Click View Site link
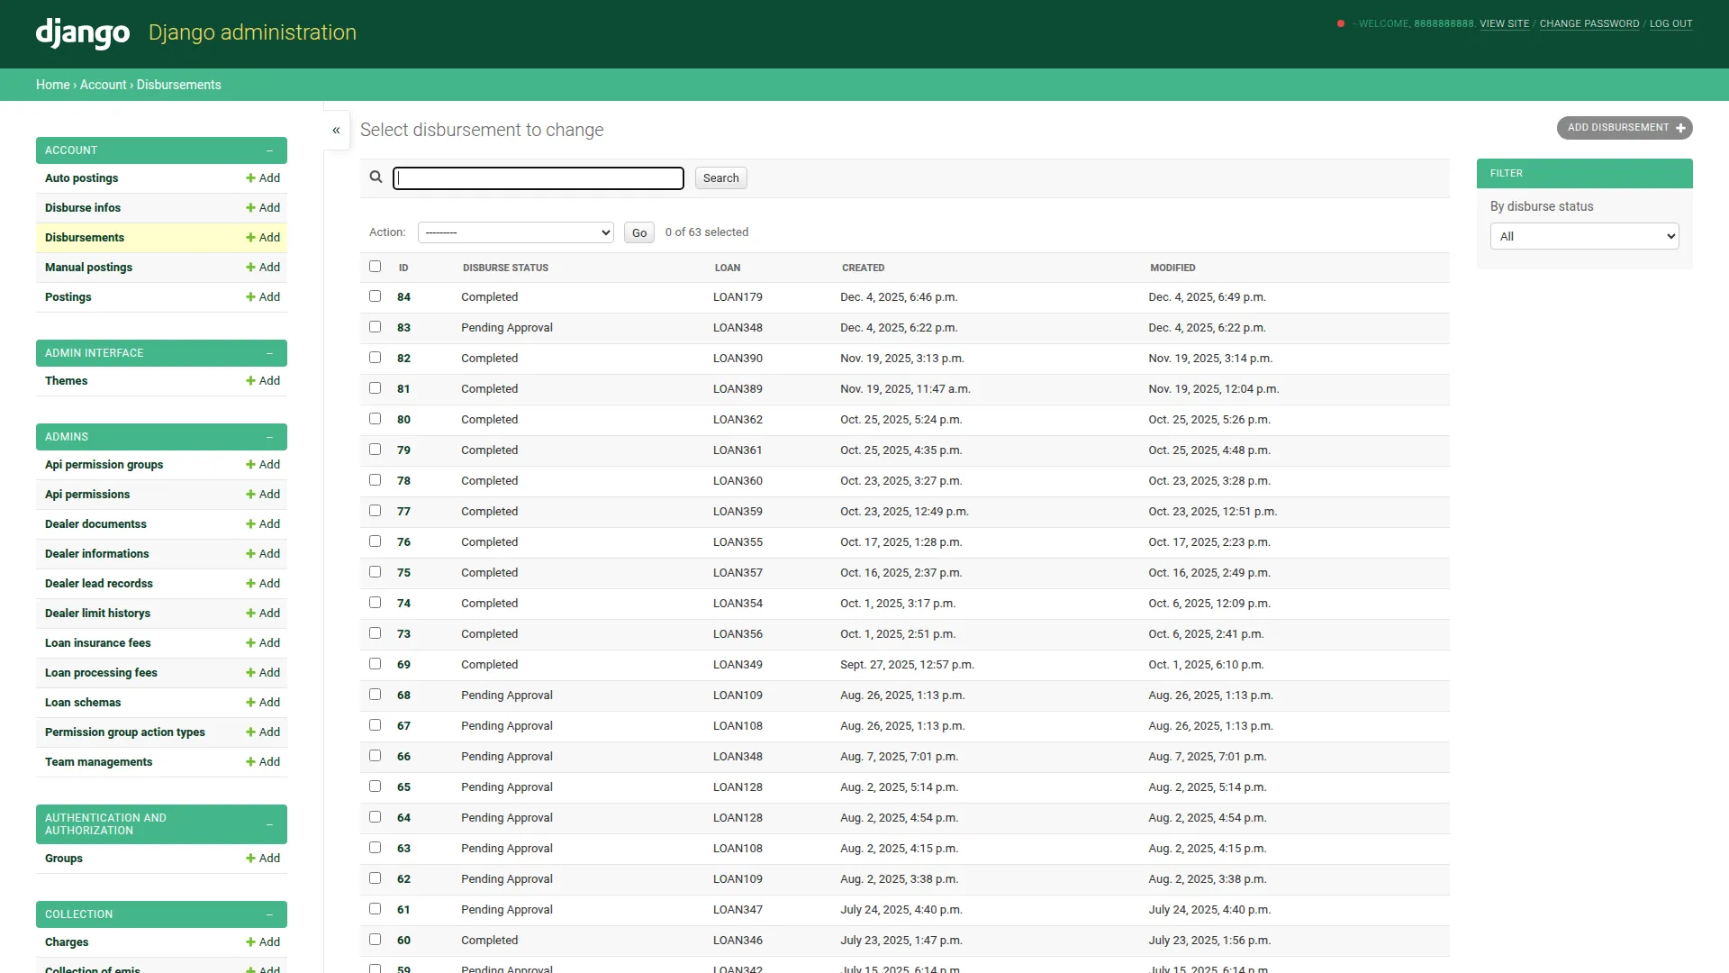The image size is (1729, 973). coord(1504,23)
